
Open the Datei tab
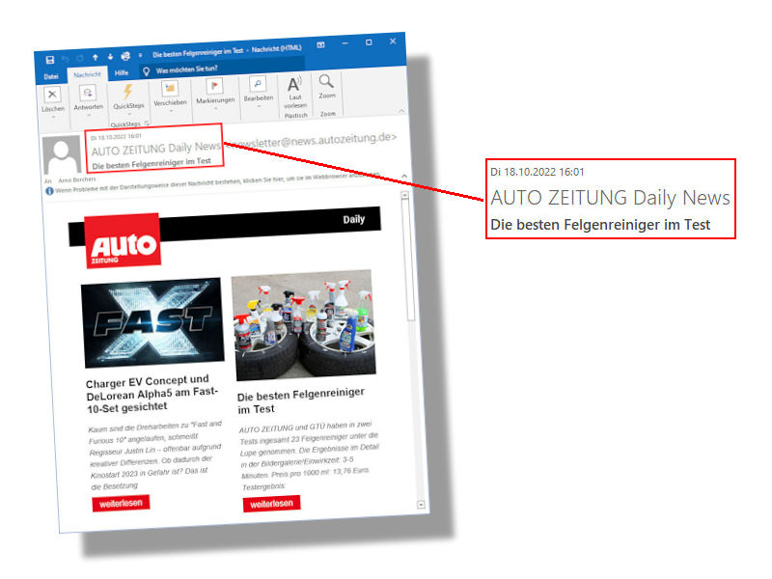[x=51, y=76]
